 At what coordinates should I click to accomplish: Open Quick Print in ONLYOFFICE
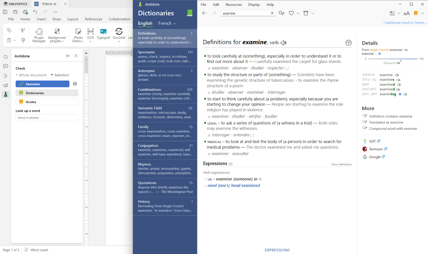(x=25, y=12)
